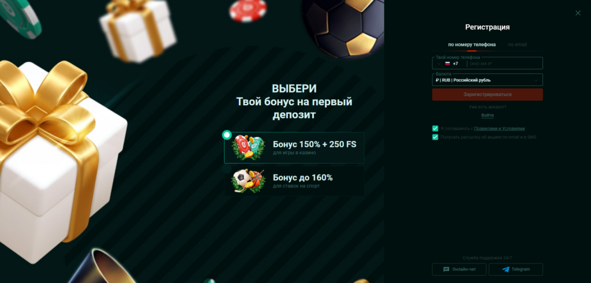The image size is (591, 283).
Task: Expand the RUB currency dropdown
Action: 487,80
